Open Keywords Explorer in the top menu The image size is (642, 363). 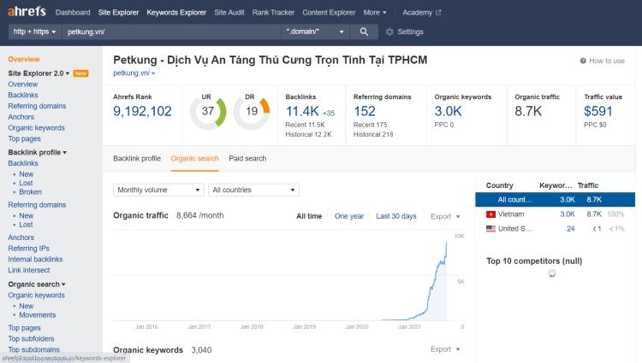point(176,12)
